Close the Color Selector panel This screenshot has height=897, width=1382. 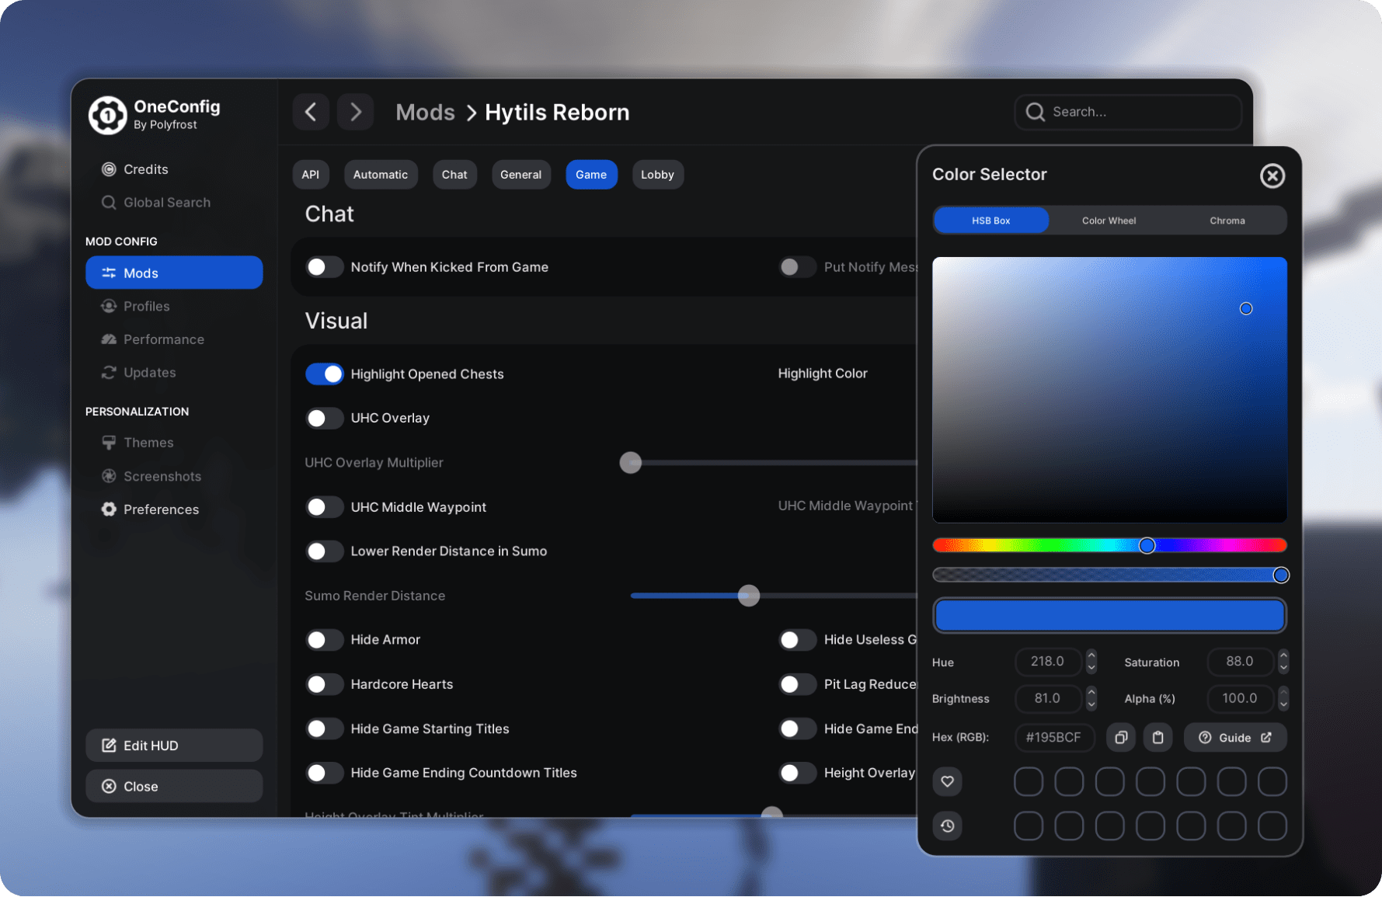click(x=1272, y=176)
